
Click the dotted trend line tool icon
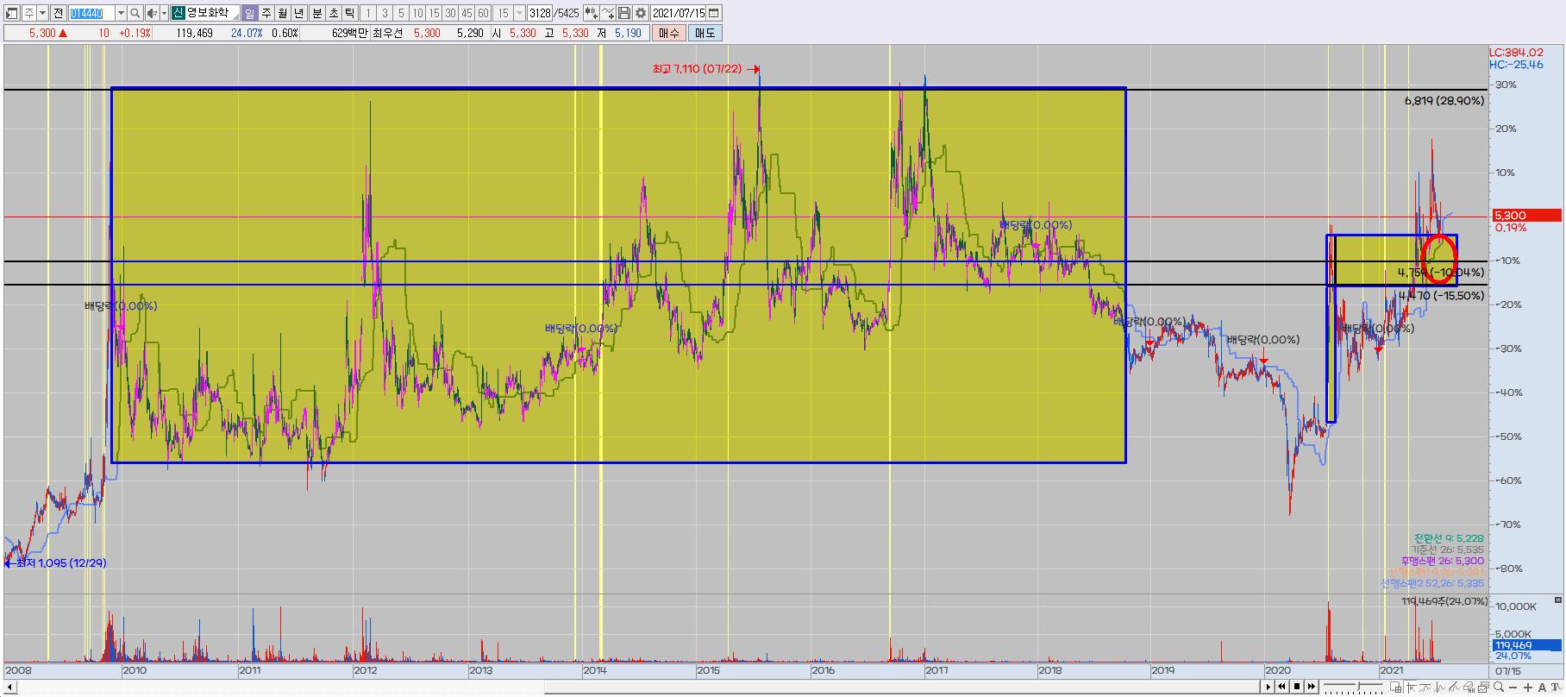point(1425,688)
